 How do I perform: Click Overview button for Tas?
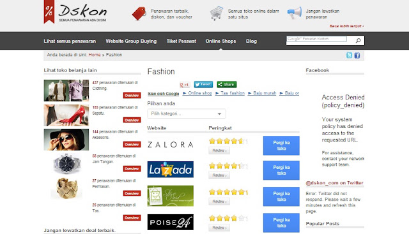132,217
